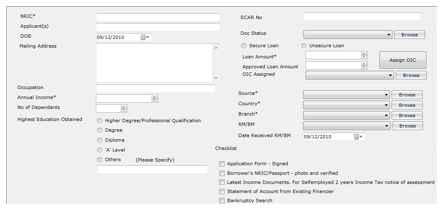Screen dimensions: 443x210
Task: Click the Mailing Address scrollbar down arrow
Action: click(x=216, y=78)
